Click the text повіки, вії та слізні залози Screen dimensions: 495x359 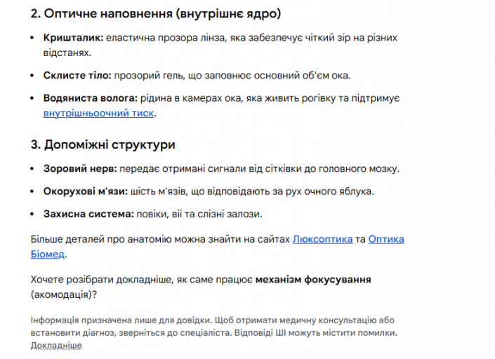tap(199, 214)
